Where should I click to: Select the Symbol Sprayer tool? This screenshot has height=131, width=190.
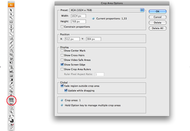pos(11,67)
